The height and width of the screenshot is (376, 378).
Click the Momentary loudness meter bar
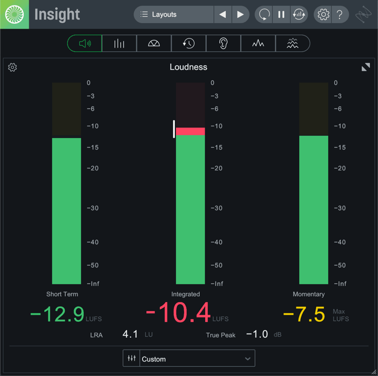[x=314, y=183]
